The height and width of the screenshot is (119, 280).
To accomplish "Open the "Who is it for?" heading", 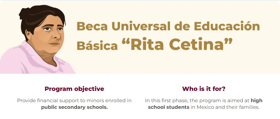I will click(204, 89).
